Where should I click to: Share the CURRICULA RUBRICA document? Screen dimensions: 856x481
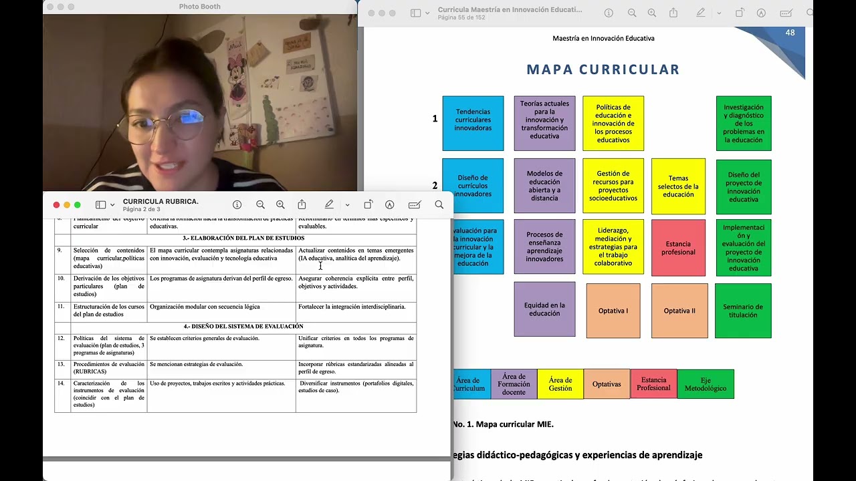(x=302, y=204)
